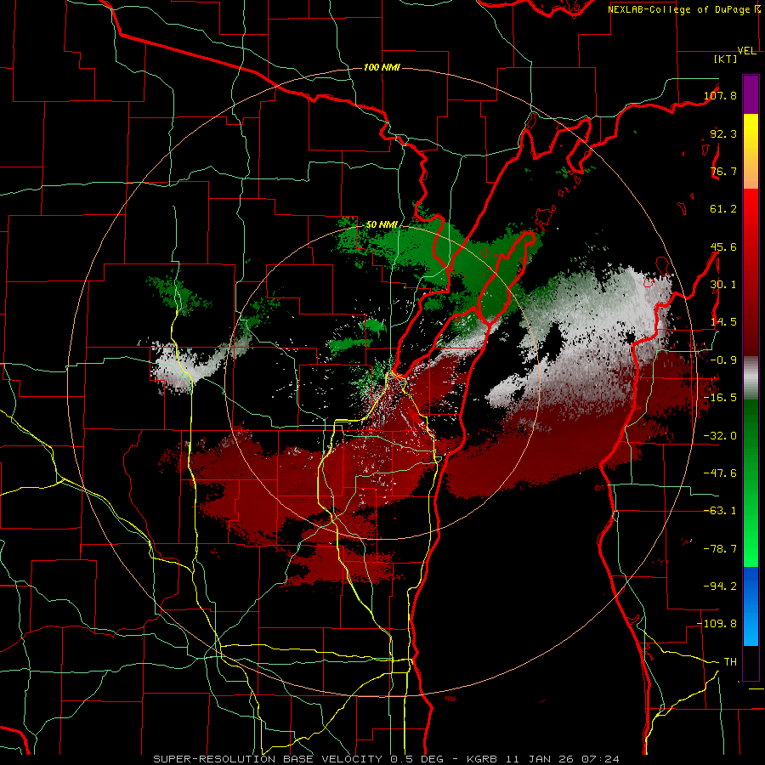Screen dimensions: 765x765
Task: Click the -63.1 legend value
Action: pyautogui.click(x=720, y=511)
